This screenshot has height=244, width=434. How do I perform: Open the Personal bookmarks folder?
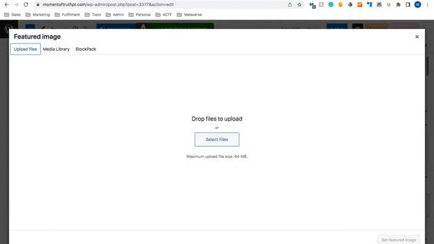click(140, 15)
